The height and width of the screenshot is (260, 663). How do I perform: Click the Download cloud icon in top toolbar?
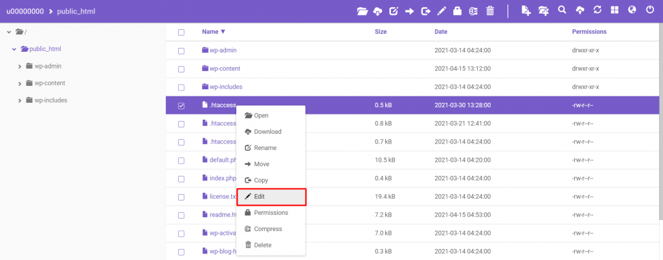click(377, 12)
